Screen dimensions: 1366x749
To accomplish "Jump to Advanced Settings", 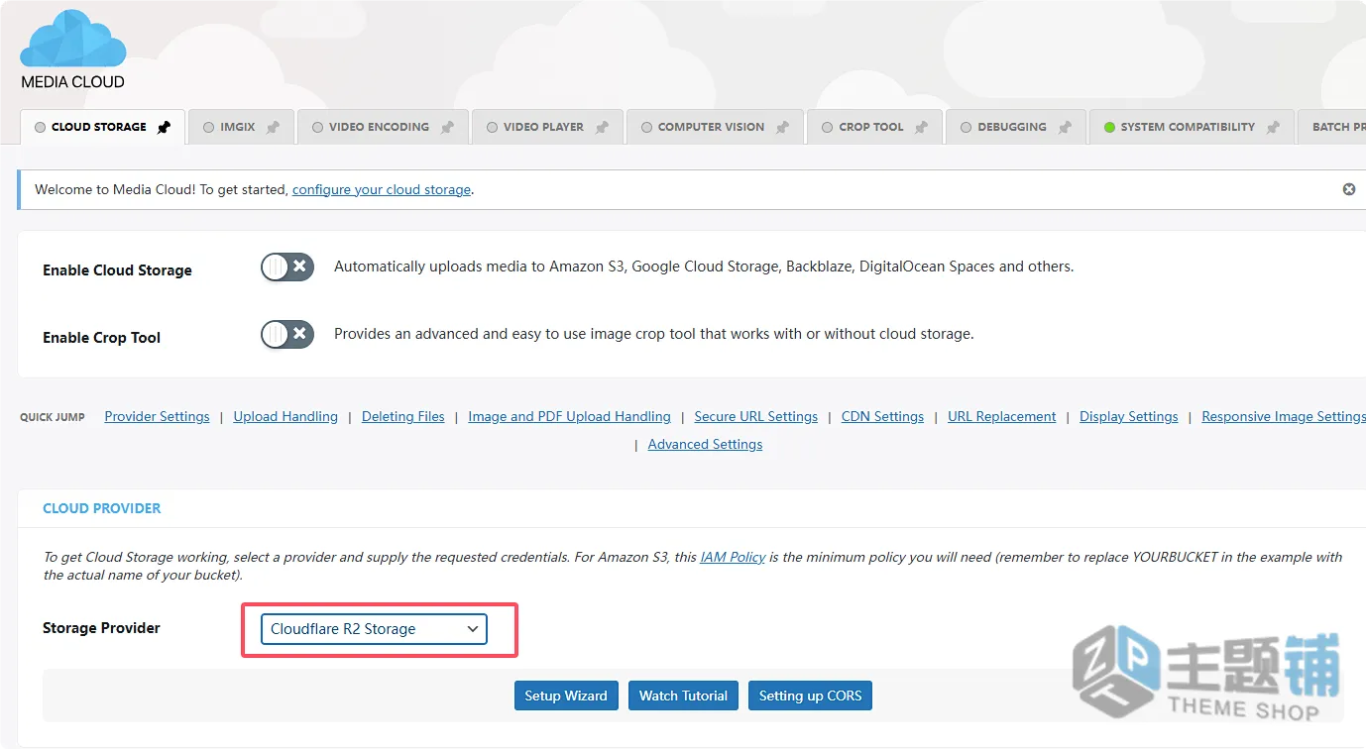I will coord(705,445).
